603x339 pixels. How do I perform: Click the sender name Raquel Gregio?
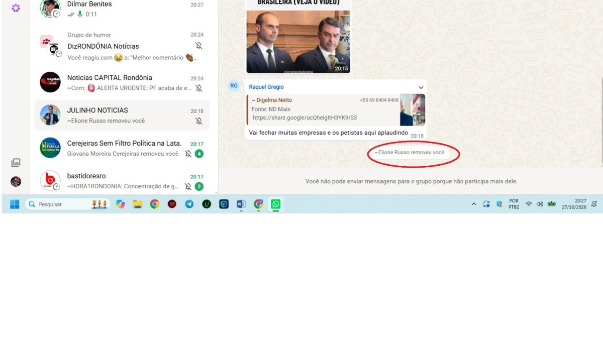266,87
